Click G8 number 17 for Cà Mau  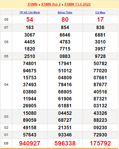[x=100, y=19]
